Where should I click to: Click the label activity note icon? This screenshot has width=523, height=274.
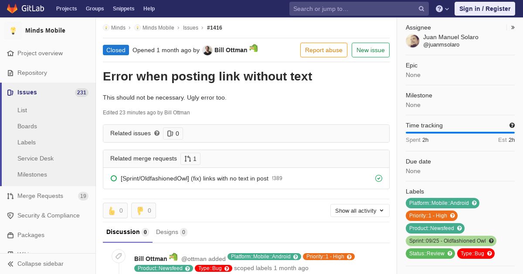[118, 256]
